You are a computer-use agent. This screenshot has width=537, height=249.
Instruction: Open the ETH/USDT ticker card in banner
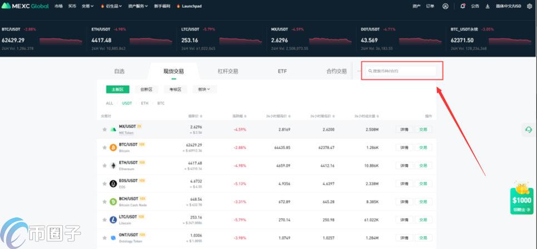point(132,39)
